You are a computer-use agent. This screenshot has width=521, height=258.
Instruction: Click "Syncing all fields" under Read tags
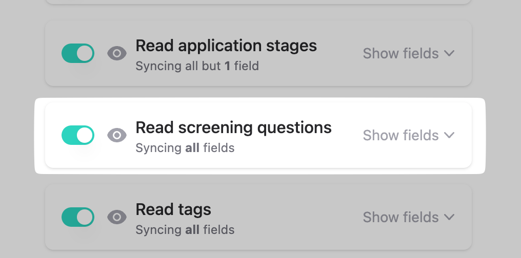point(185,230)
